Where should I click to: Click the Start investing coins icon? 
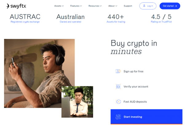coord(118,117)
